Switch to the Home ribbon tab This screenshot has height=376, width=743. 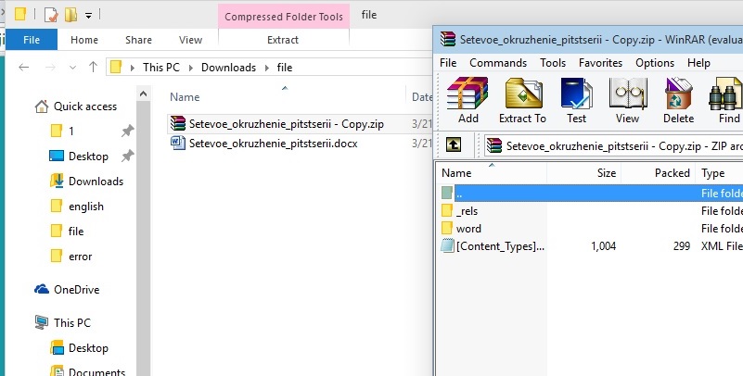(x=84, y=40)
